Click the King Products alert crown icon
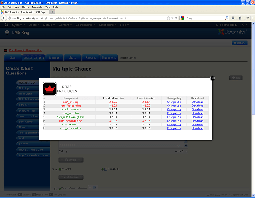The height and width of the screenshot is (198, 255). (x=6, y=50)
